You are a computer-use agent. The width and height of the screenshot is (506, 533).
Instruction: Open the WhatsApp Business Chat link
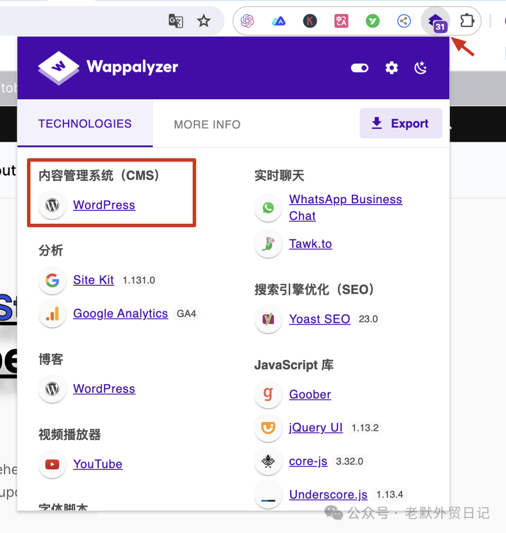coord(345,207)
